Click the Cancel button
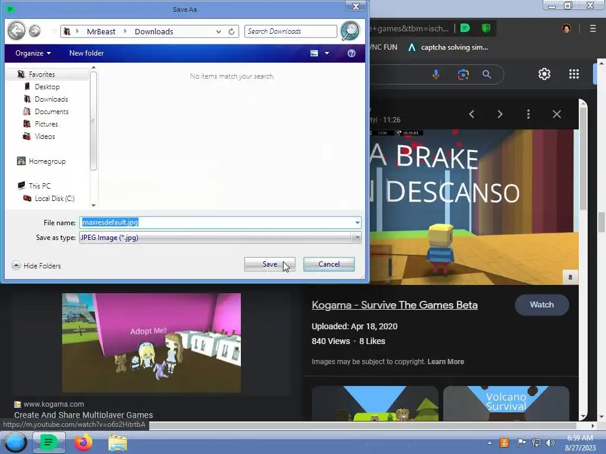606x454 pixels. 329,264
